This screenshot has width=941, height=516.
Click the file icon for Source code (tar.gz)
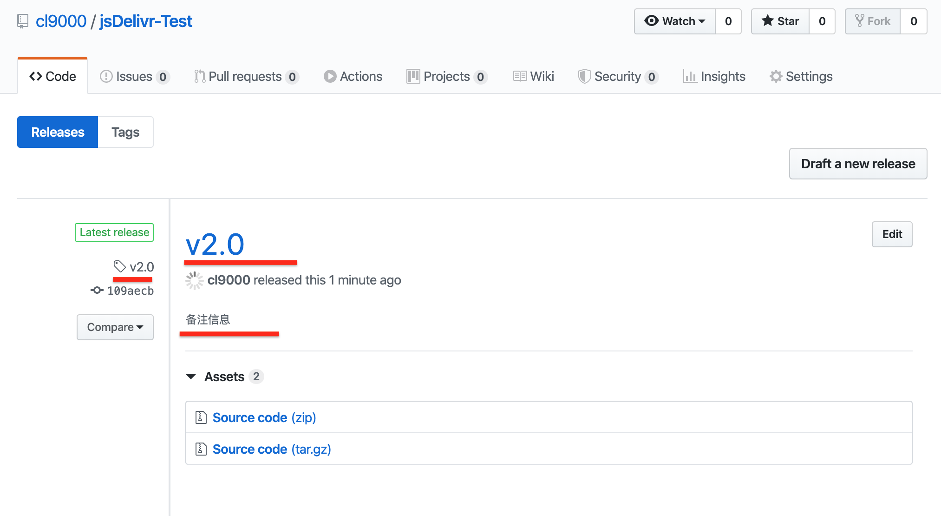click(201, 449)
